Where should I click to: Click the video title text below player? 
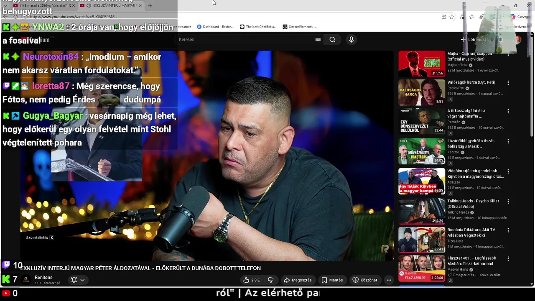140,268
